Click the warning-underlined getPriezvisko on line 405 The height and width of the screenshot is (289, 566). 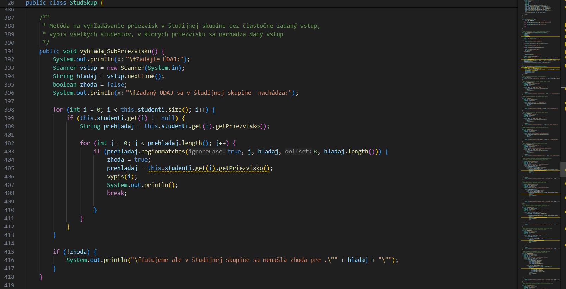tap(241, 168)
